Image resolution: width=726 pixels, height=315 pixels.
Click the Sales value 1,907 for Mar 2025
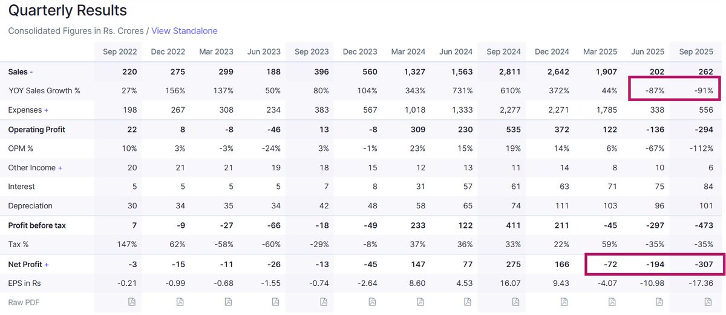point(606,71)
